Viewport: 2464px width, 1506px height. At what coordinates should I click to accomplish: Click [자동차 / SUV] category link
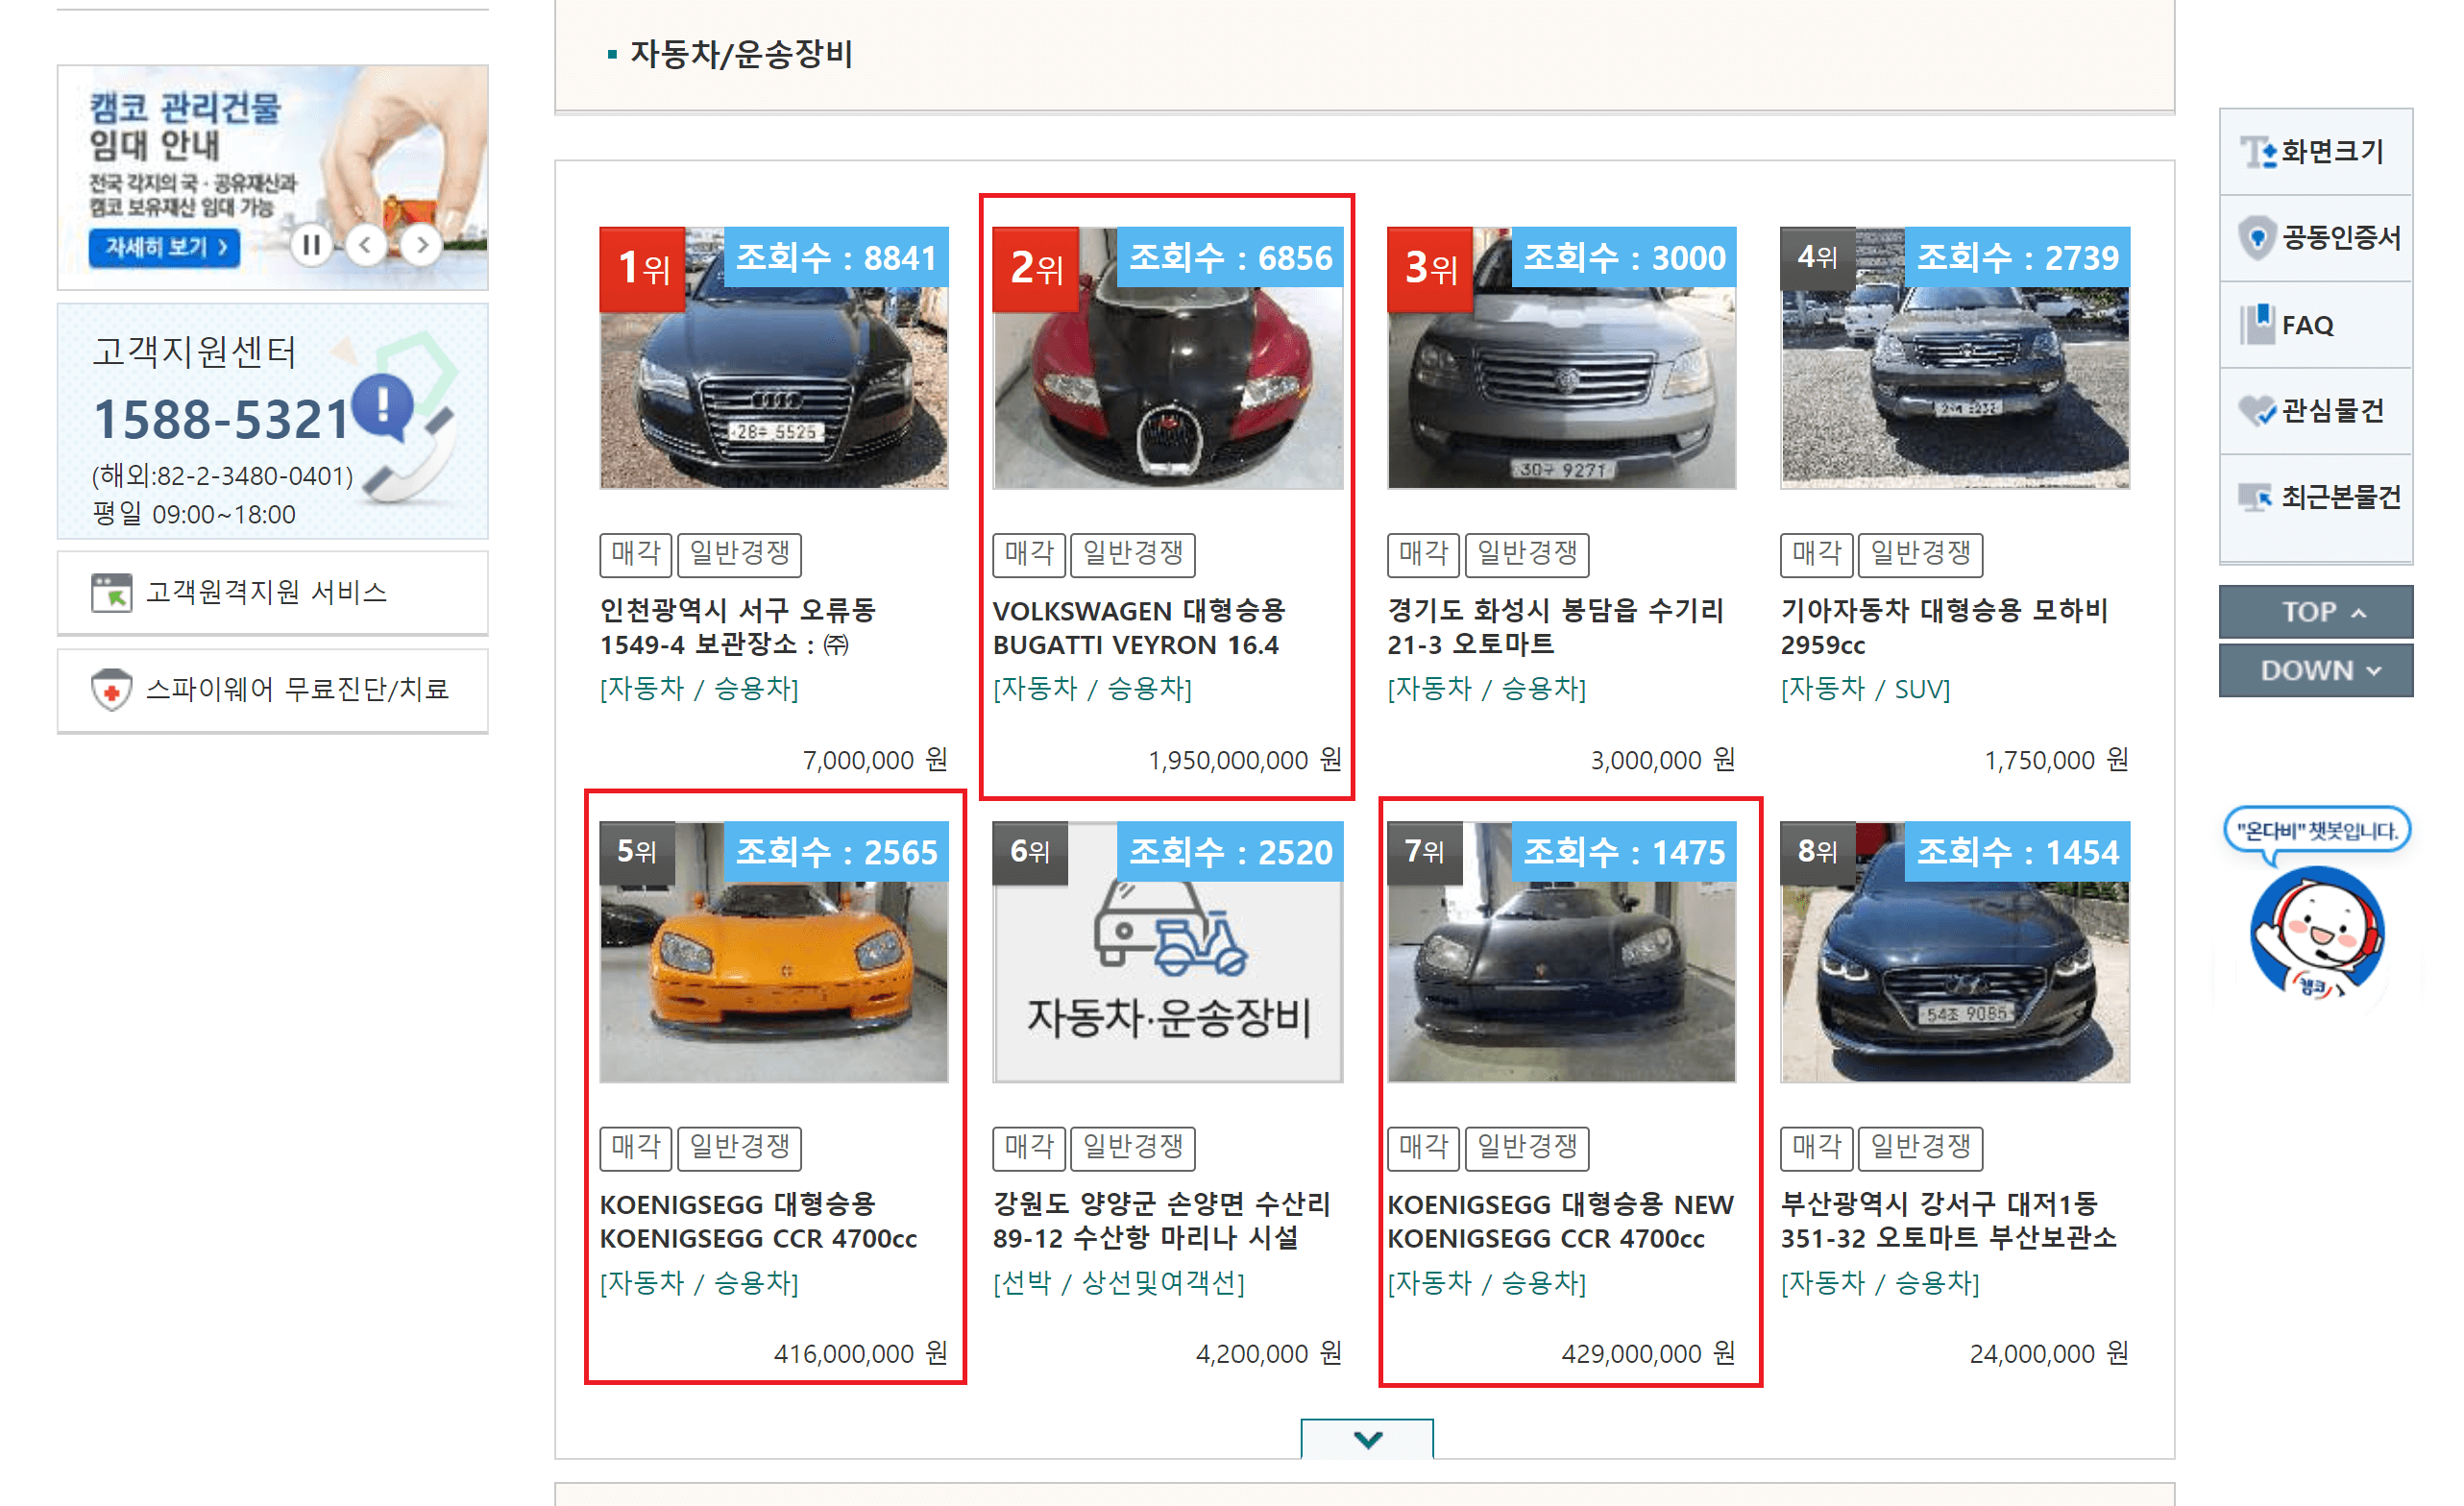(1865, 689)
